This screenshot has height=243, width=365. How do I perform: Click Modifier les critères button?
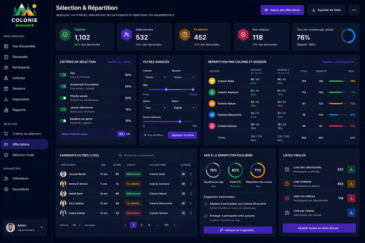pos(119,62)
